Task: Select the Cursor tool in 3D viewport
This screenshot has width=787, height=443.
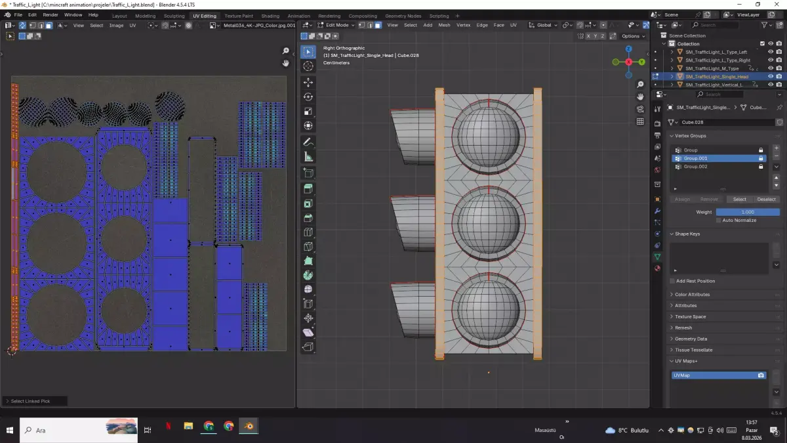Action: 308,66
